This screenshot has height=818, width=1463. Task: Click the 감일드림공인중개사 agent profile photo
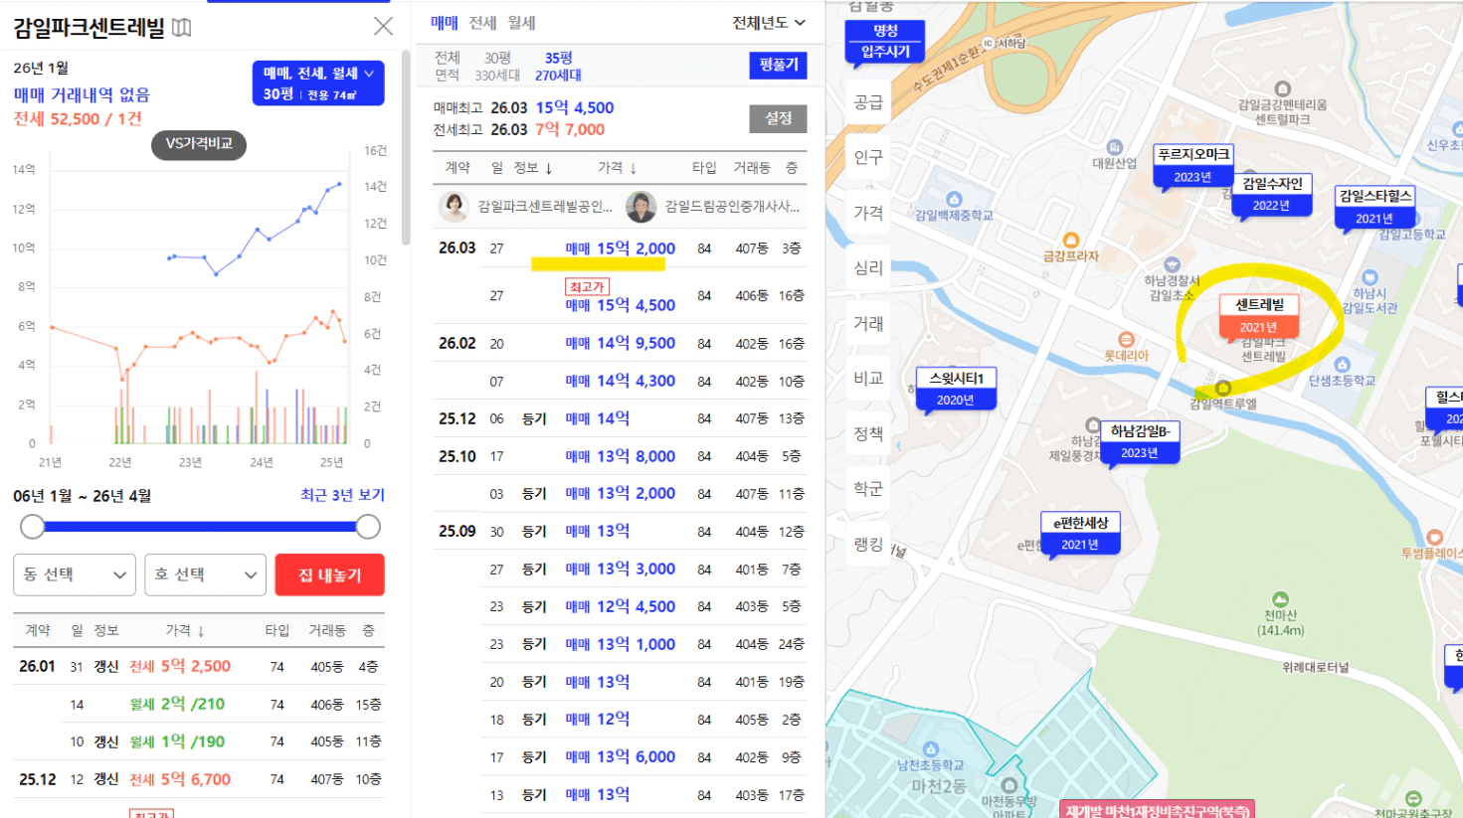[641, 207]
